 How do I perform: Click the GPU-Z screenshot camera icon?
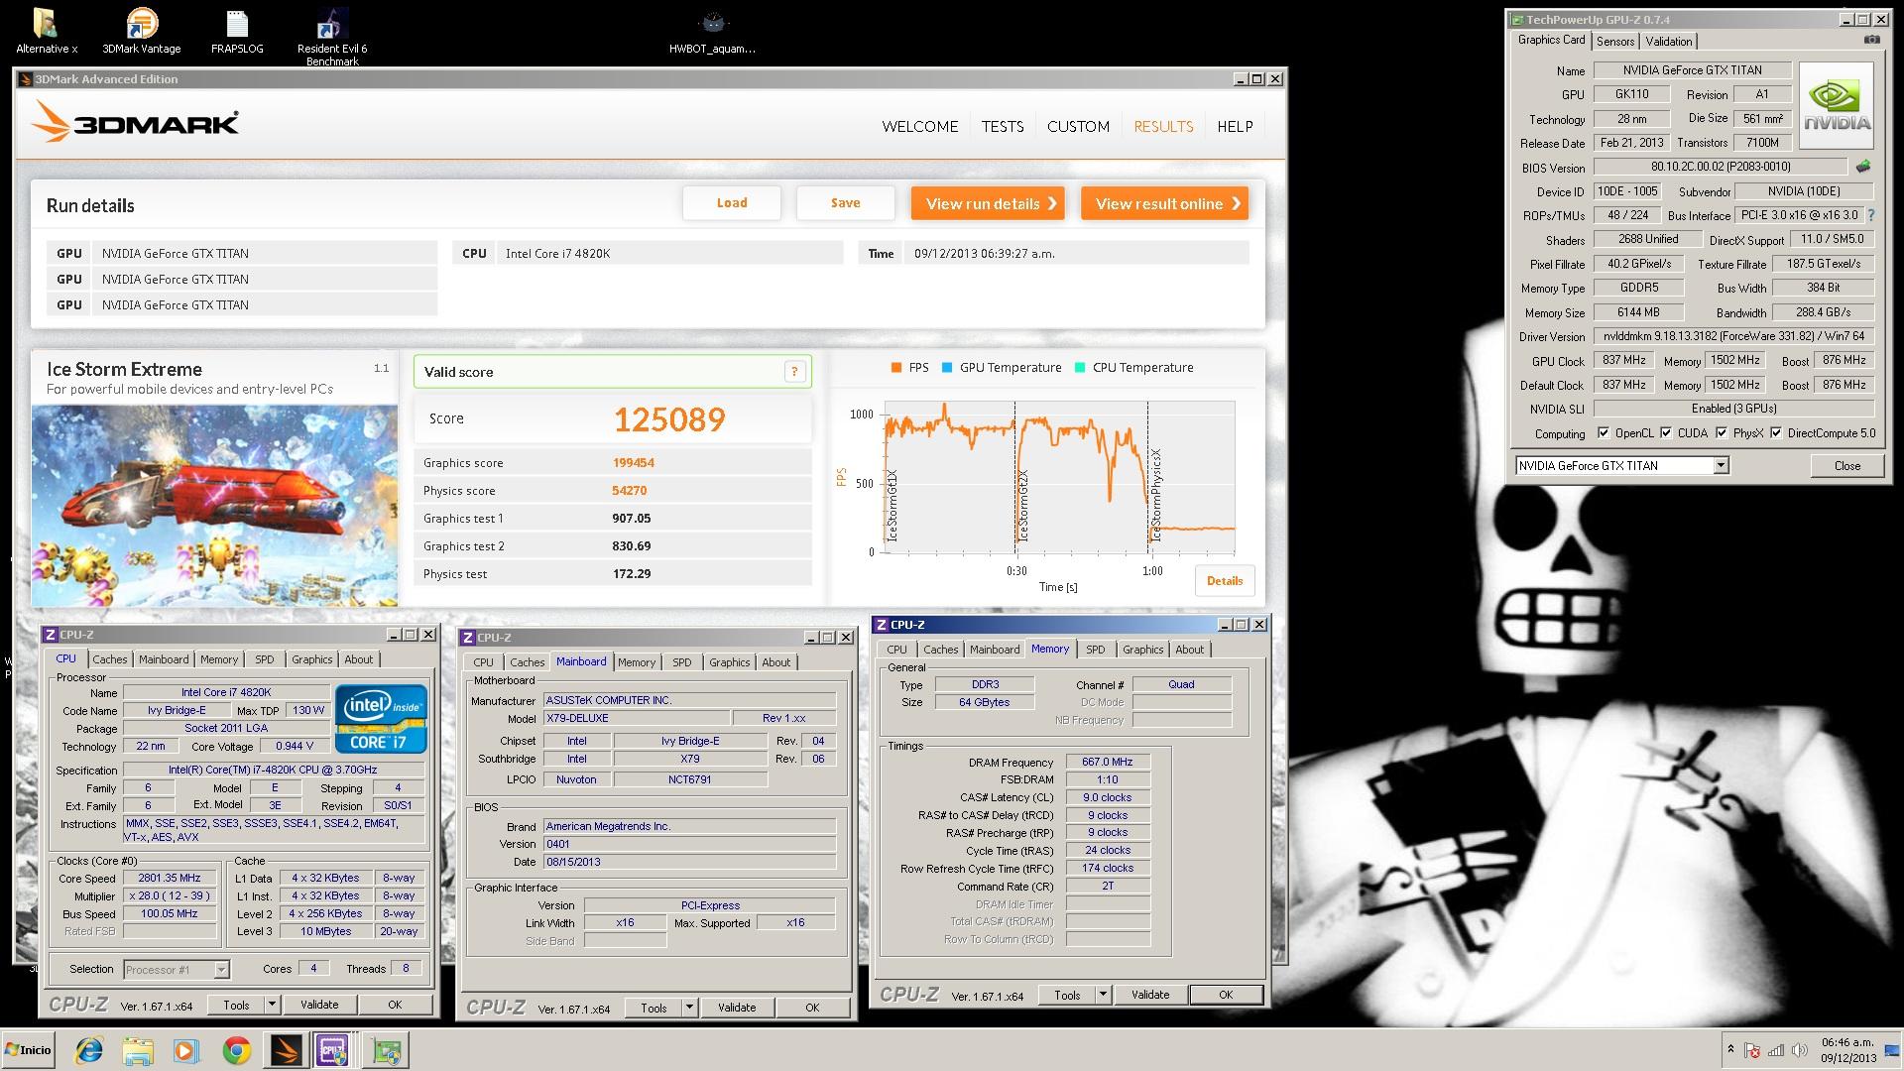point(1871,41)
